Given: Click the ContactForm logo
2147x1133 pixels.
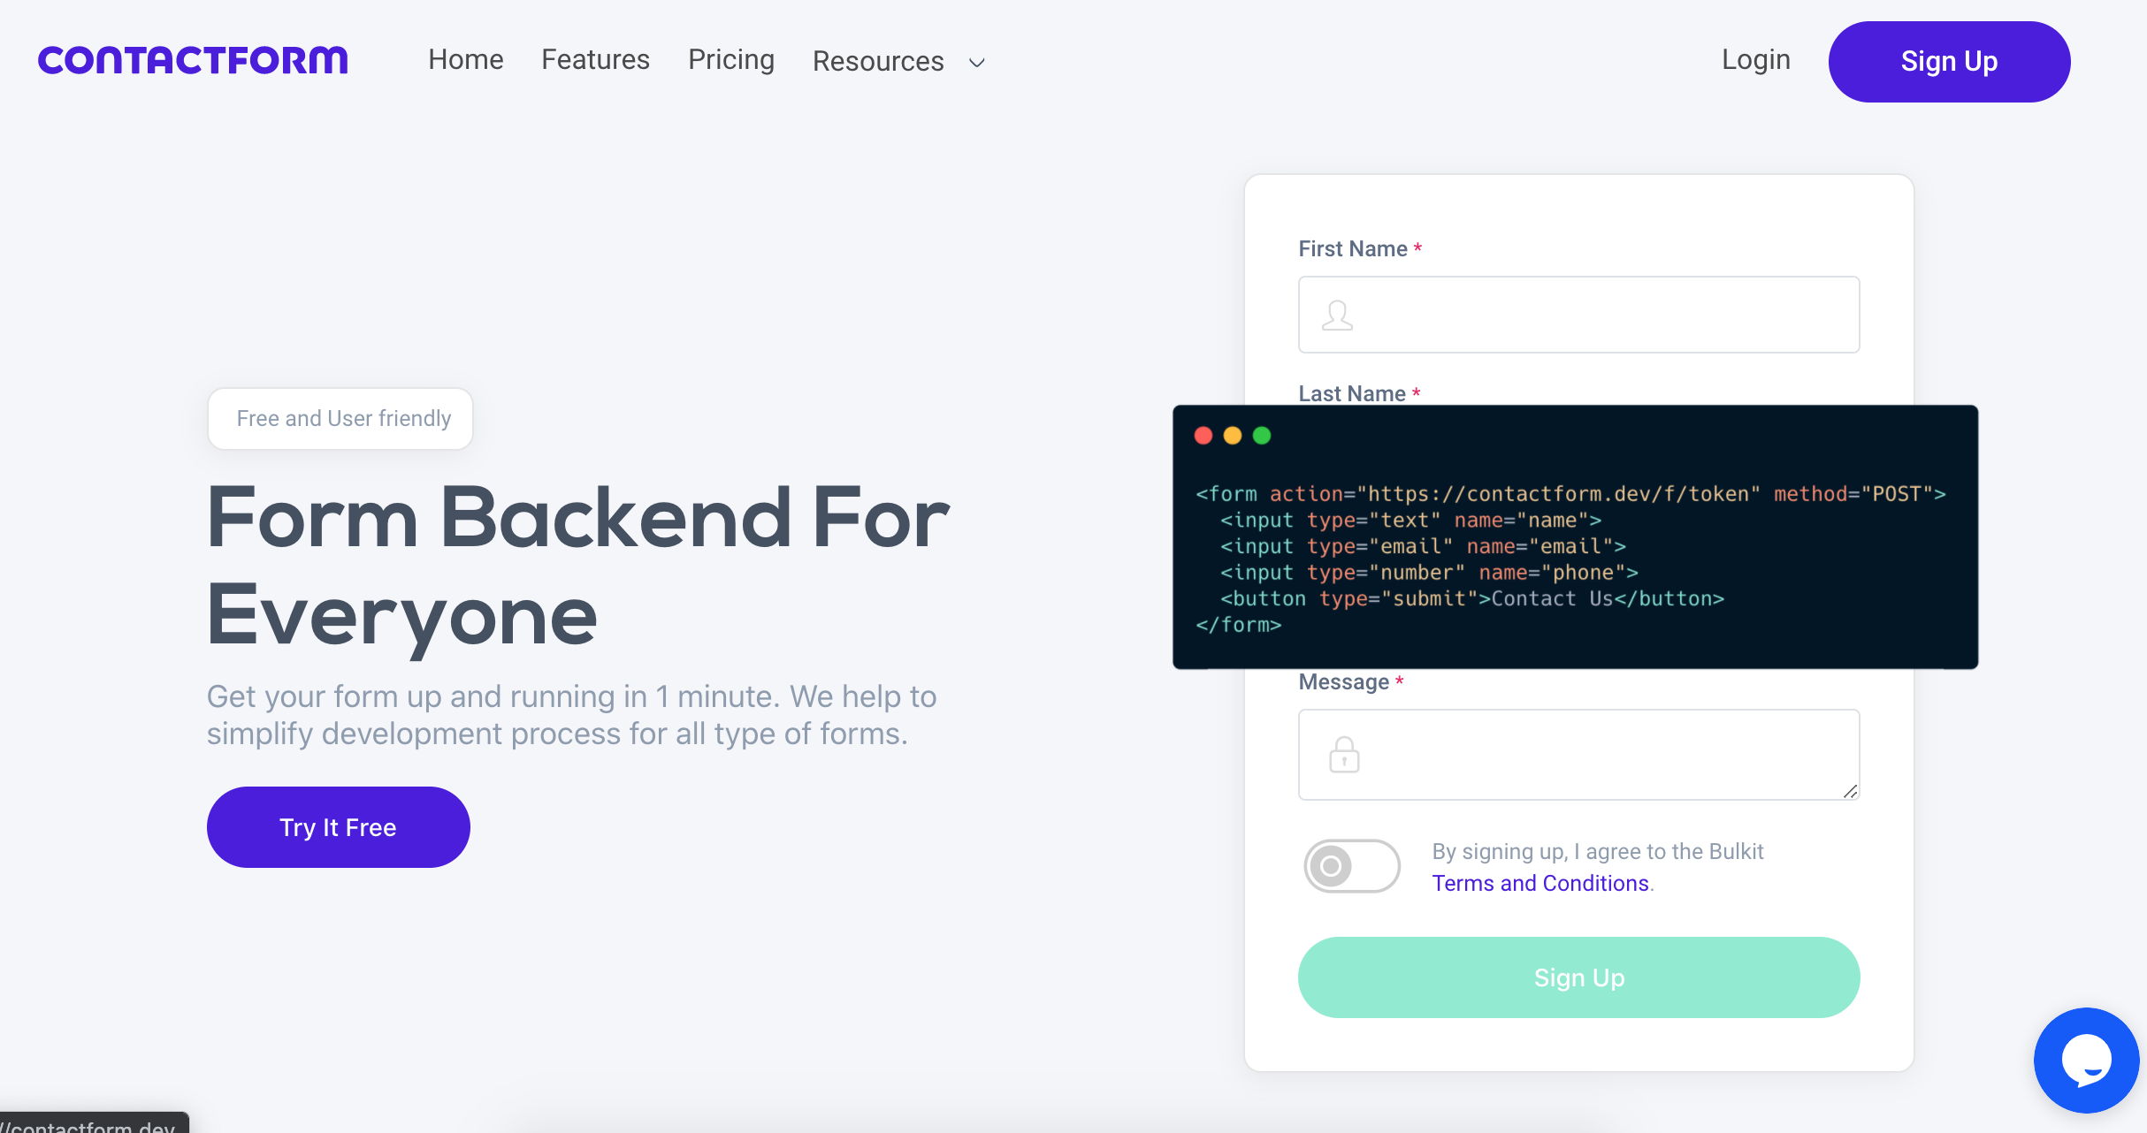Looking at the screenshot, I should point(193,60).
